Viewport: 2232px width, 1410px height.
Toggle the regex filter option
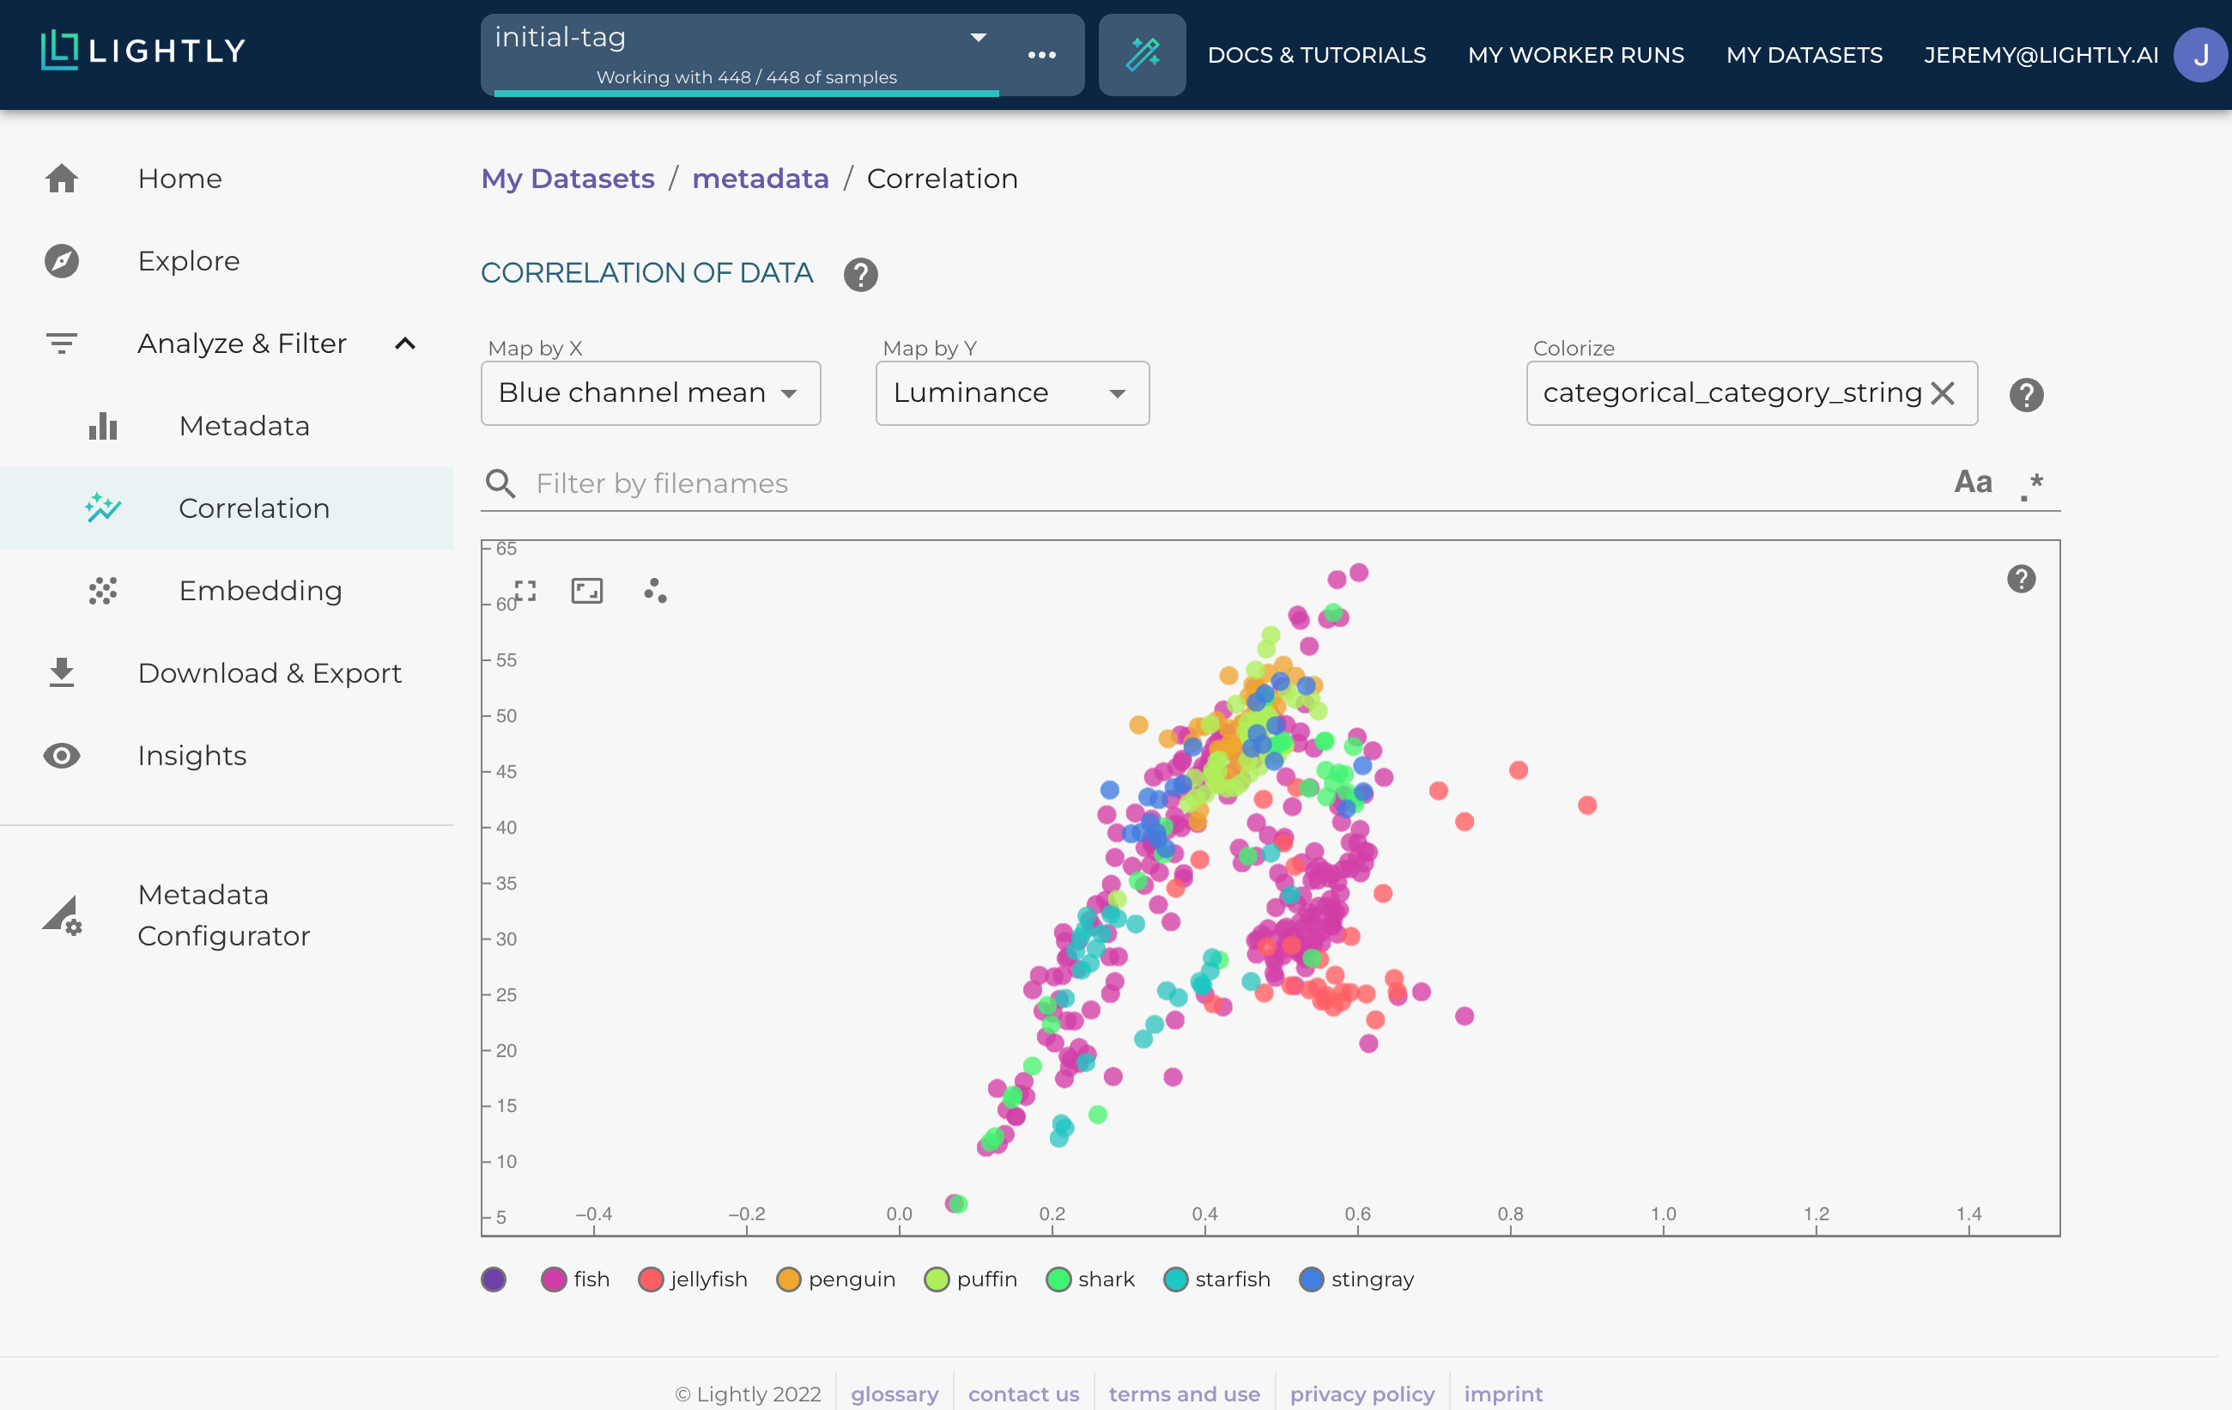[x=2031, y=484]
